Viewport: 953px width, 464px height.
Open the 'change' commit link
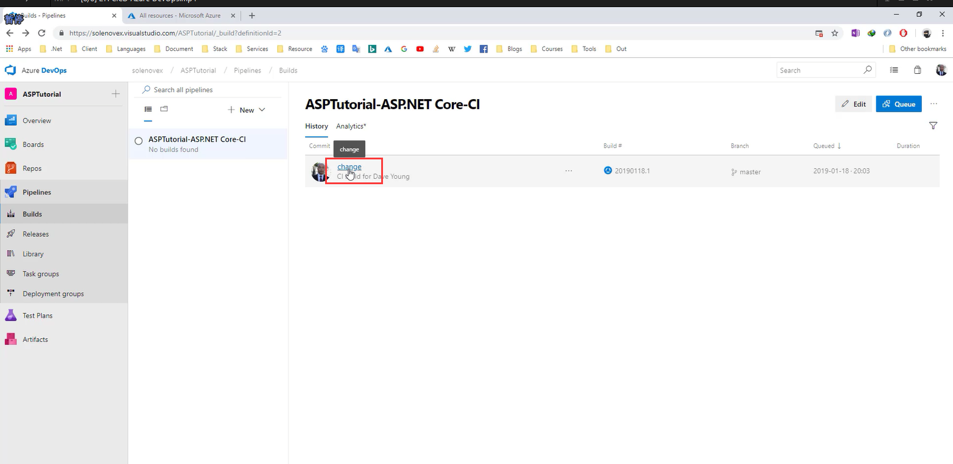click(349, 167)
